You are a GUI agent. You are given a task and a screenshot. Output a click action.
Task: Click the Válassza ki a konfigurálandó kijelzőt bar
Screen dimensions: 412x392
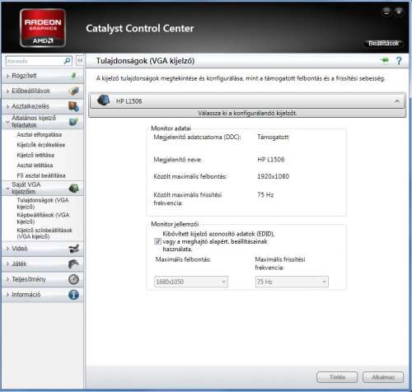pyautogui.click(x=247, y=113)
